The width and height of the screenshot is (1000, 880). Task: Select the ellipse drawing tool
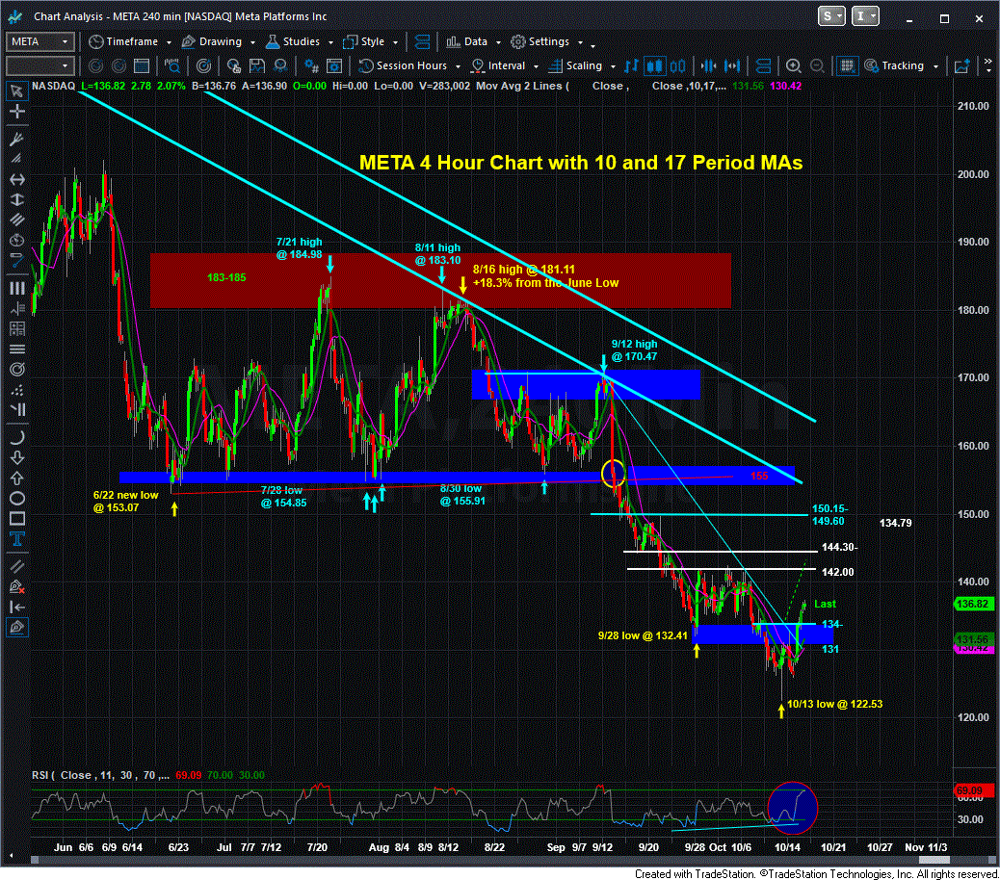coord(16,499)
